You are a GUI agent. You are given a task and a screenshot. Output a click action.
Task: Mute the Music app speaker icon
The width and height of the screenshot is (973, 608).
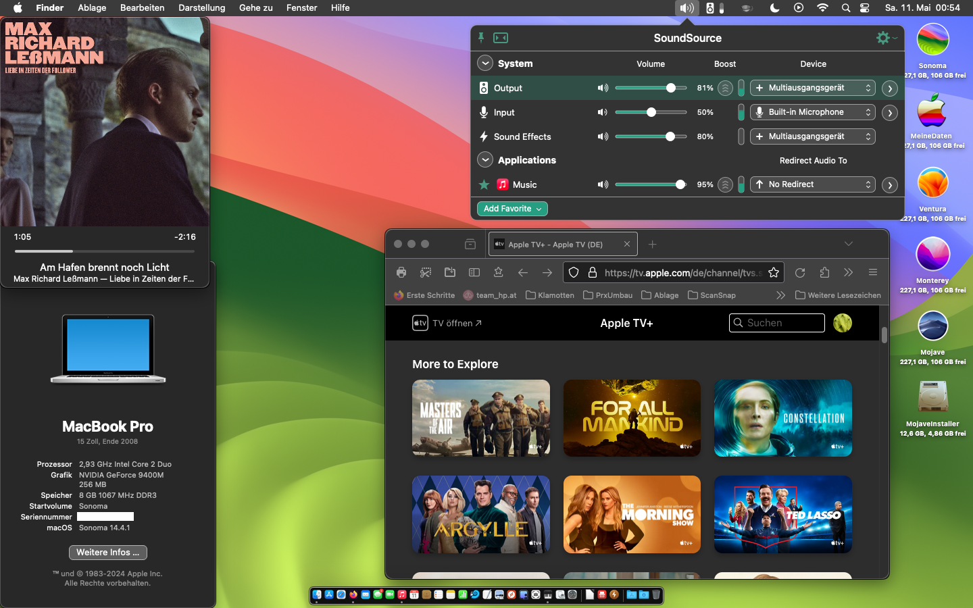coord(603,184)
